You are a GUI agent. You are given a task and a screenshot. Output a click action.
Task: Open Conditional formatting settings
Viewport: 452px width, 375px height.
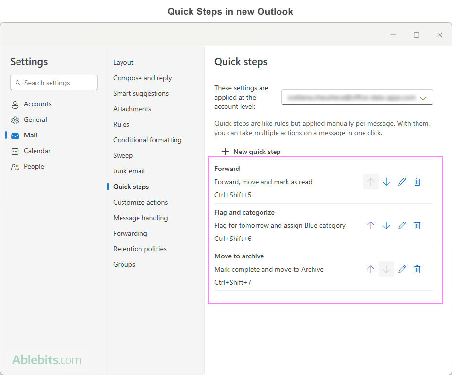click(147, 140)
